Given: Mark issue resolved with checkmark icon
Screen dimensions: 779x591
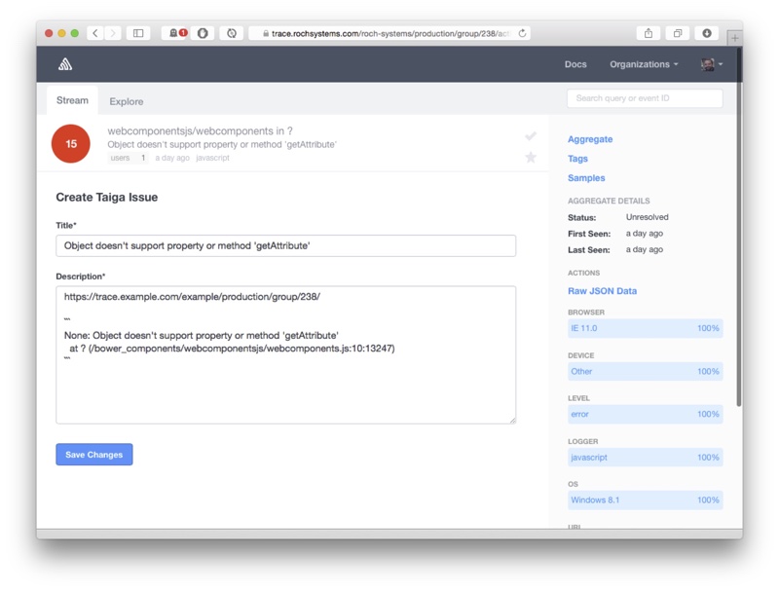Looking at the screenshot, I should click(x=531, y=136).
